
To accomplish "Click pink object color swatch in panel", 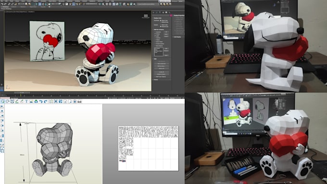I will coord(171,16).
